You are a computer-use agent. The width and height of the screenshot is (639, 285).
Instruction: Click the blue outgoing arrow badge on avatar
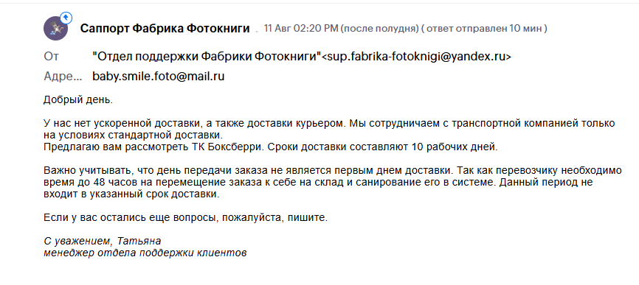(x=66, y=18)
